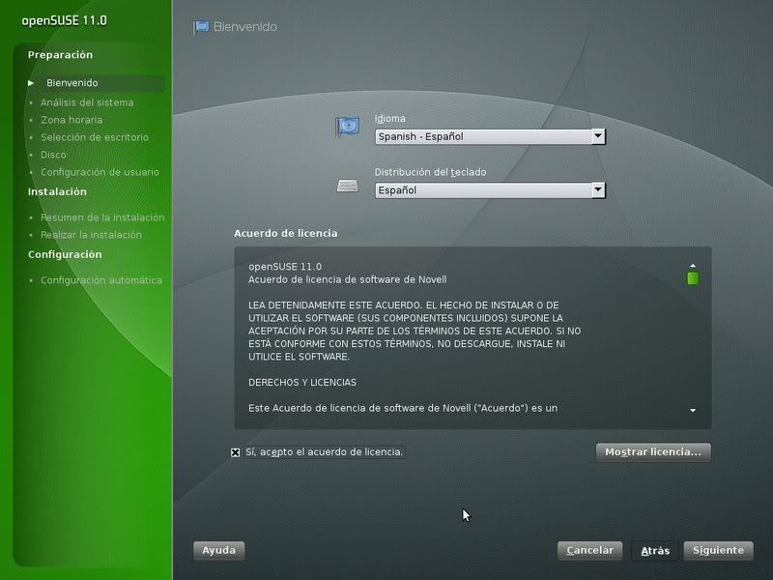
Task: Click the openSUSE 11.0 title in sidebar
Action: [x=64, y=20]
